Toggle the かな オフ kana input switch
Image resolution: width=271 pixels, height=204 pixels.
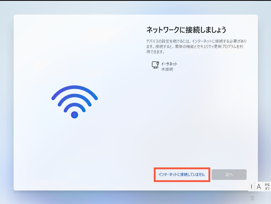pos(267,187)
